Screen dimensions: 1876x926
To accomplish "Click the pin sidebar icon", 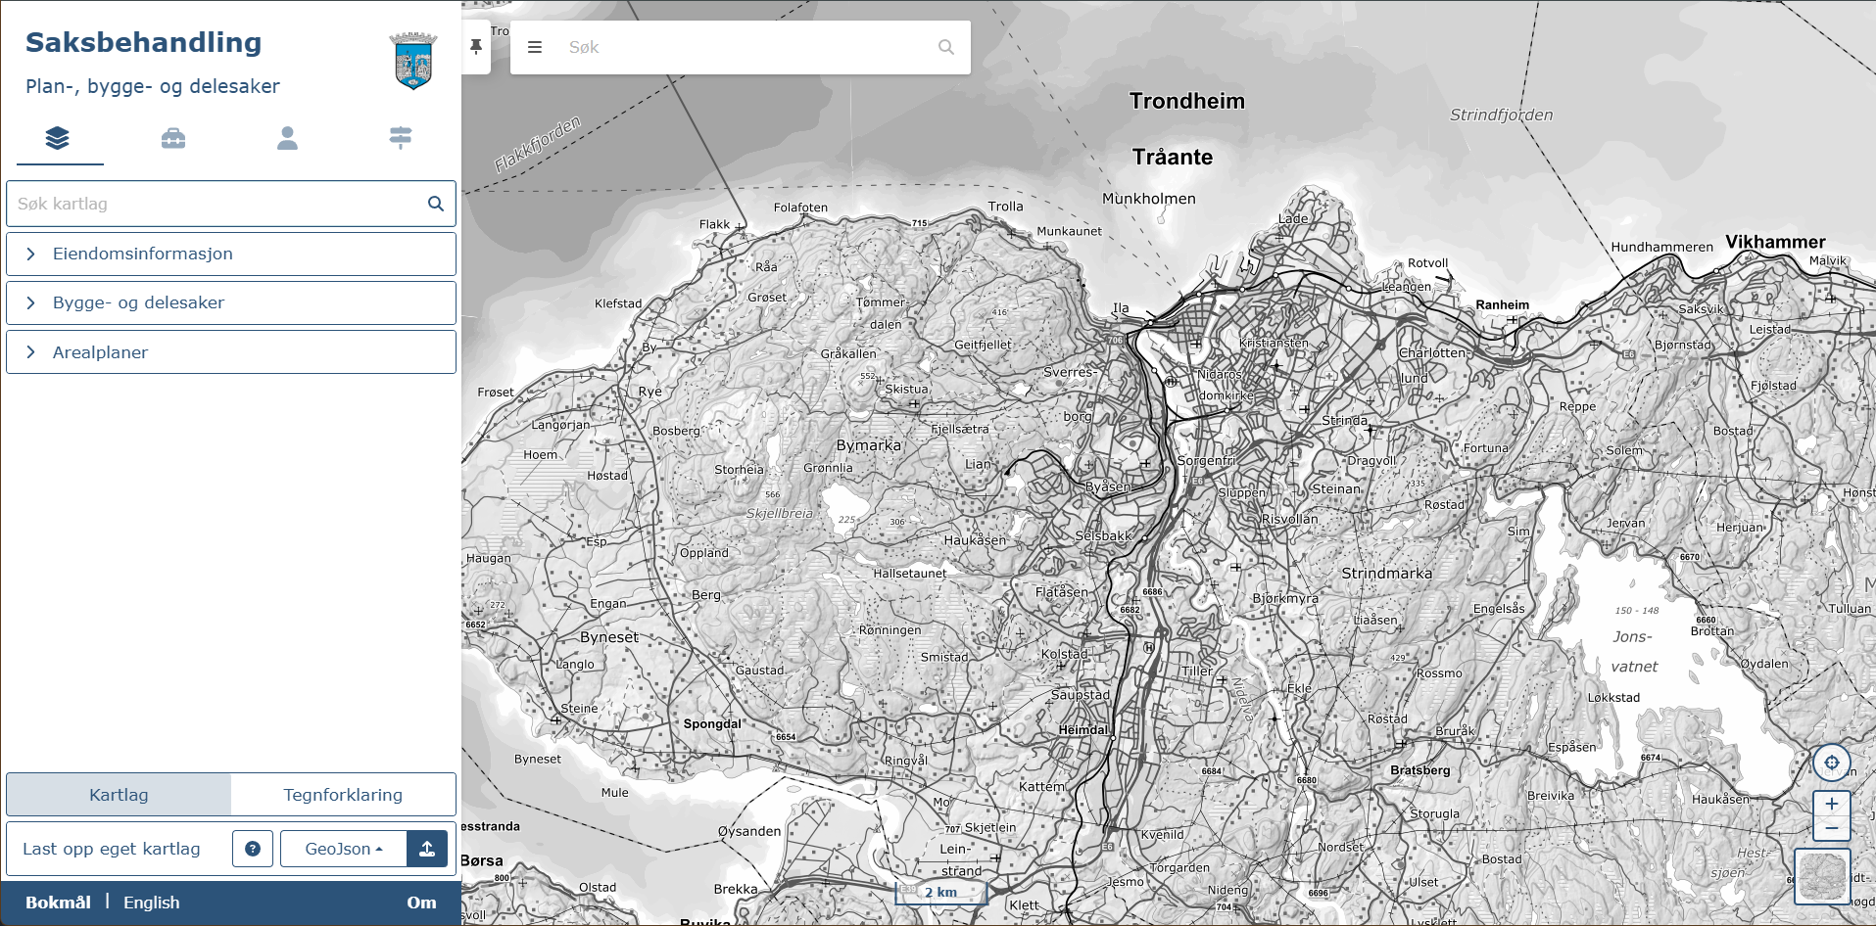I will (x=476, y=47).
